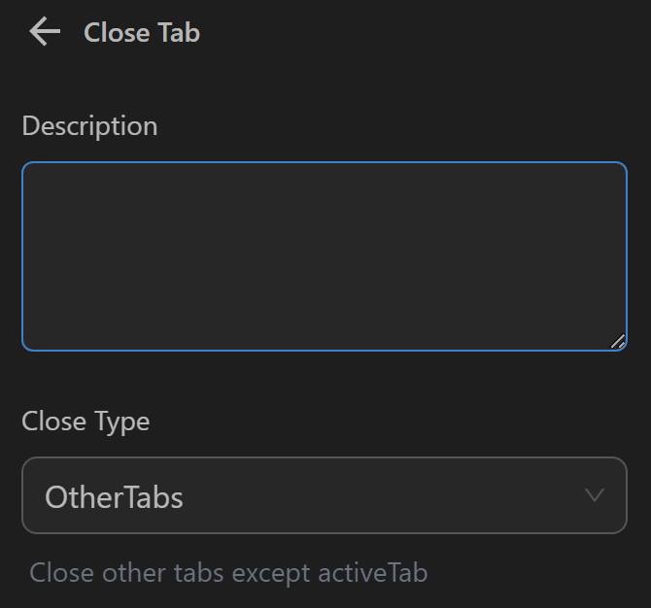Click the Close Type label
The image size is (651, 608).
(x=86, y=422)
